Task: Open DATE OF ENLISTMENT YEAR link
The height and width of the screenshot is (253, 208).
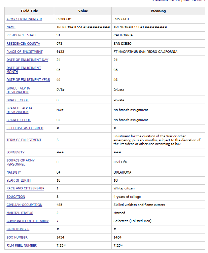Action: [28, 80]
